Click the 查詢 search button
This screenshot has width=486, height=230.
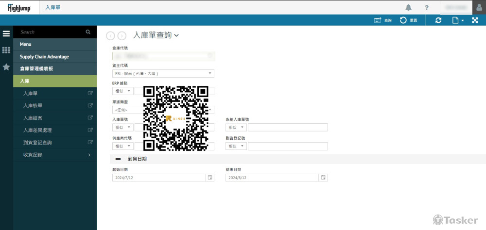coord(383,20)
